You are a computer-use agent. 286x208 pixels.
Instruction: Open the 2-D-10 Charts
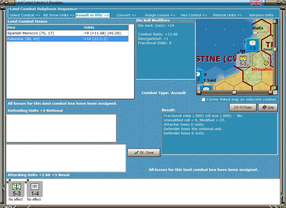coord(243,107)
